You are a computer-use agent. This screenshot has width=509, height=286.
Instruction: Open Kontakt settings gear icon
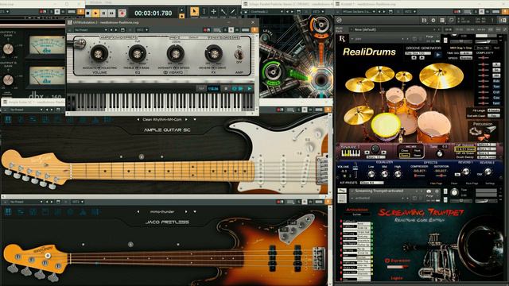tap(433, 21)
